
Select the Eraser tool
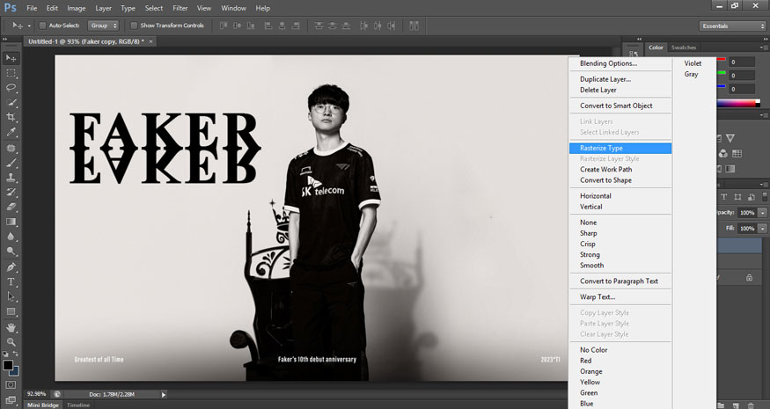click(x=11, y=207)
